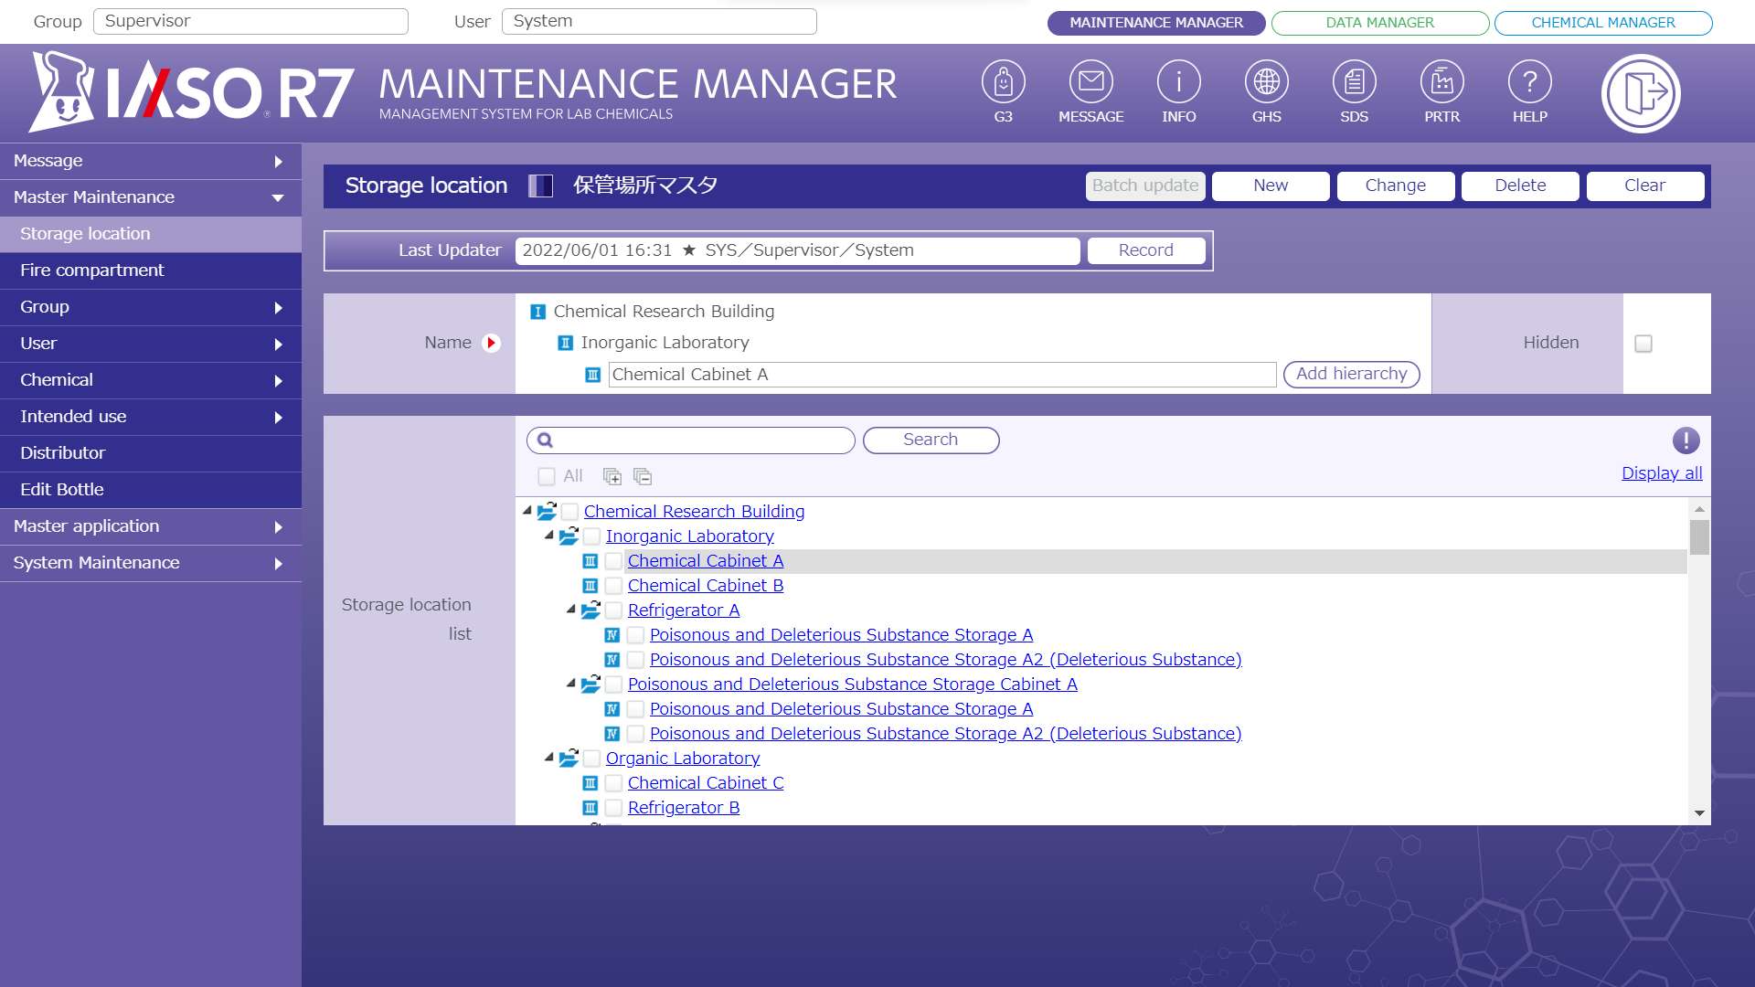Collapse the Inorganic Laboratory tree node
The image size is (1755, 987).
click(548, 535)
